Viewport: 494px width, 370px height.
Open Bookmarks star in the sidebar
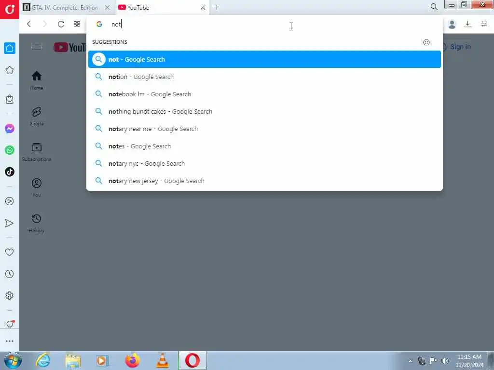(10, 70)
